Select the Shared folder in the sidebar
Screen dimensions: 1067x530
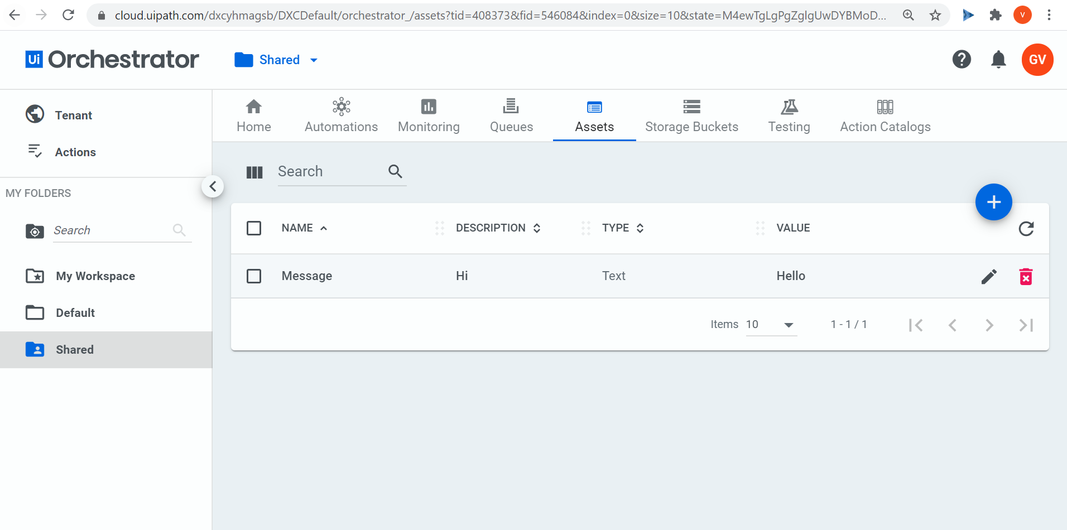[106, 350]
